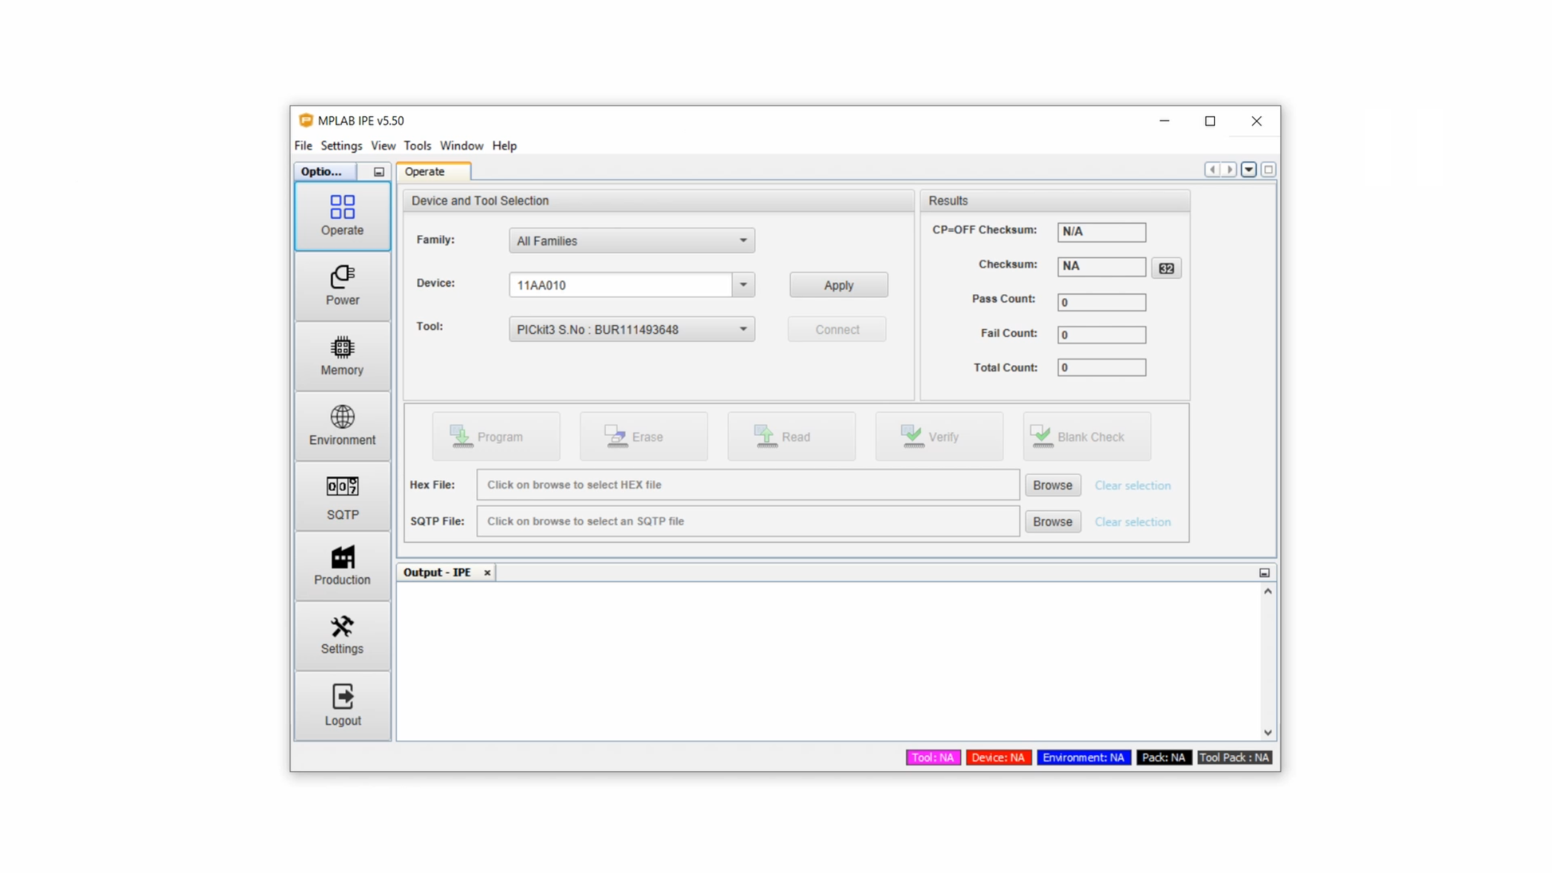
Task: Open the Power panel in sidebar
Action: tap(342, 286)
